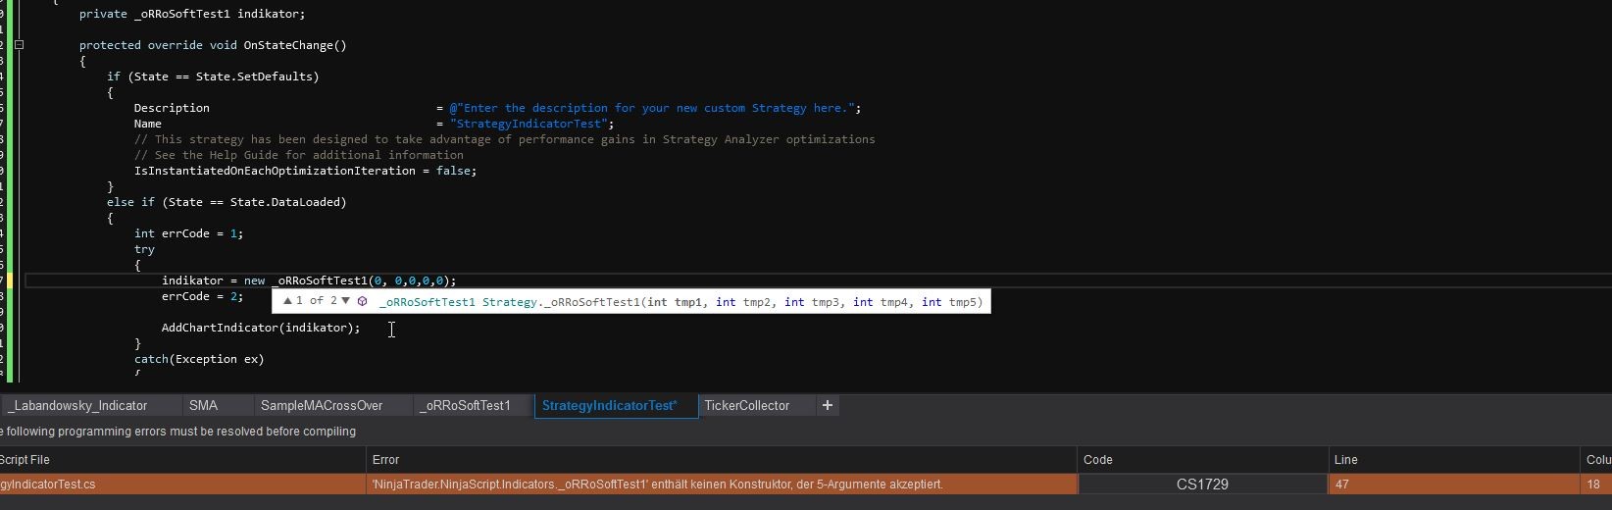Click 'indikator = new _oRRoSoftTest1' statement
The image size is (1612, 510).
click(309, 280)
